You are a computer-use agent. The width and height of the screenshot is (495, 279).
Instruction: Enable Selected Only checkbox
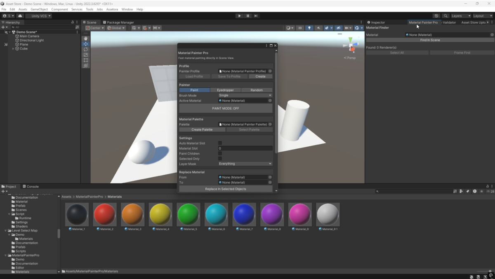pyautogui.click(x=220, y=159)
